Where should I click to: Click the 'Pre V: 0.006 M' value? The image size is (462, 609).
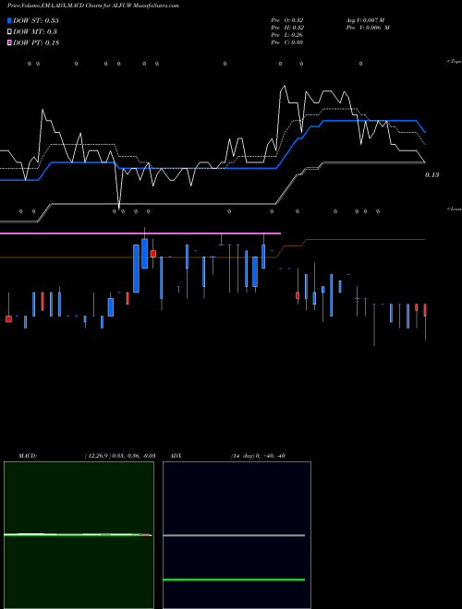pyautogui.click(x=369, y=28)
